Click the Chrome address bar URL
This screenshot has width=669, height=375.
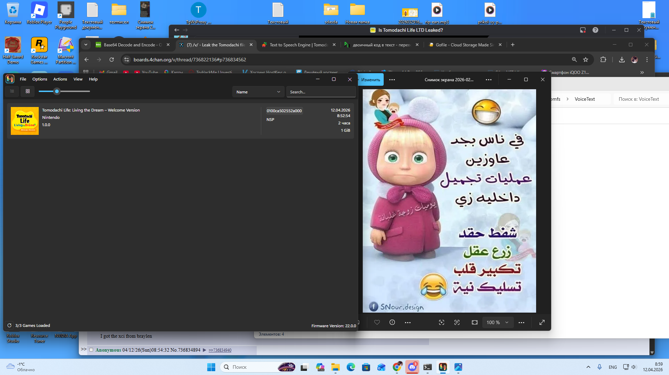190,60
